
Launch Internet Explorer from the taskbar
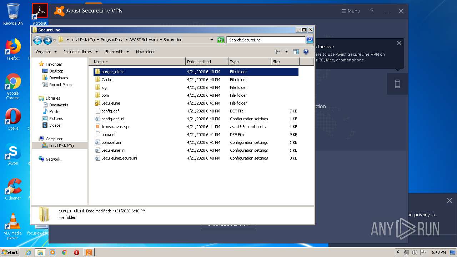point(29,252)
